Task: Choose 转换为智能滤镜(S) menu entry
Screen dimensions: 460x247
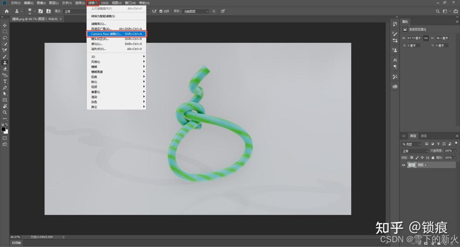Action: pos(116,16)
